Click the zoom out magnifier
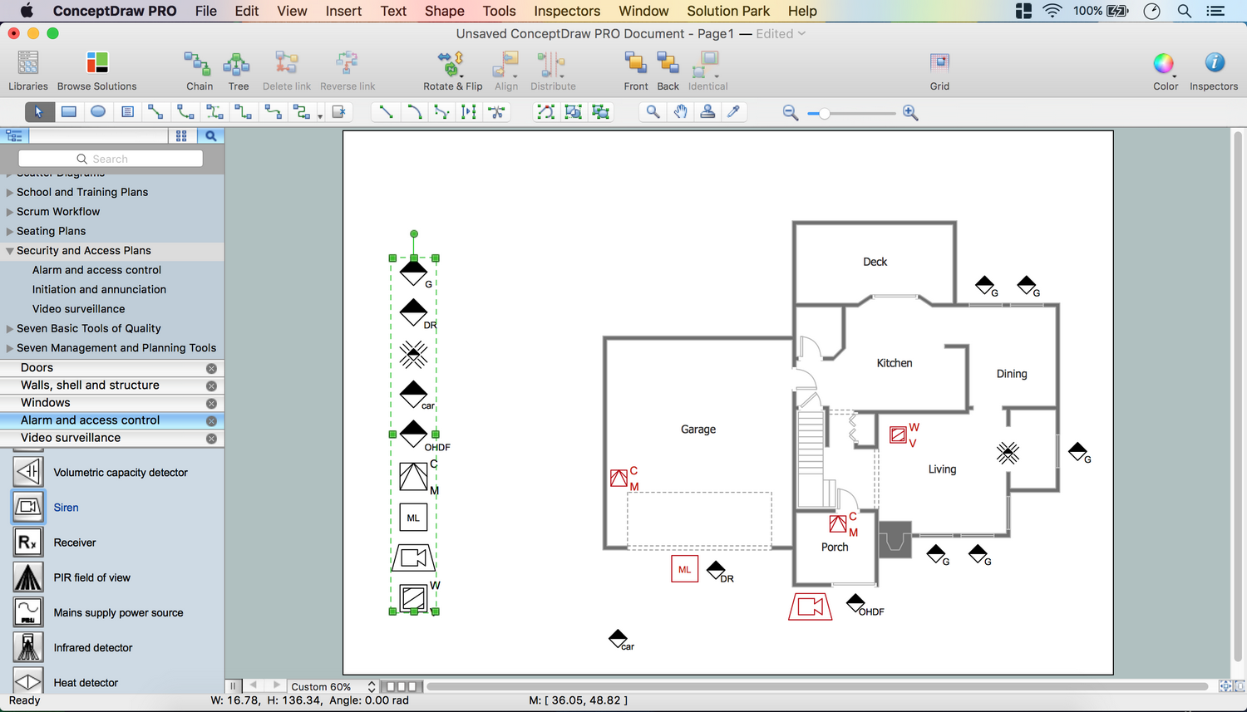1247x712 pixels. [x=791, y=113]
